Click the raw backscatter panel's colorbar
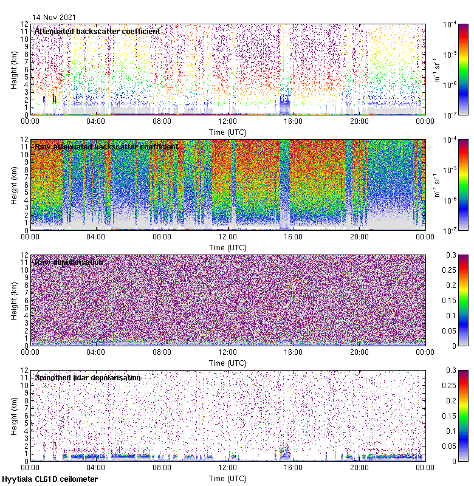 446,184
